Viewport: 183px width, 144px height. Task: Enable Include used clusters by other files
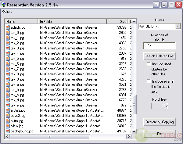pos(149,64)
